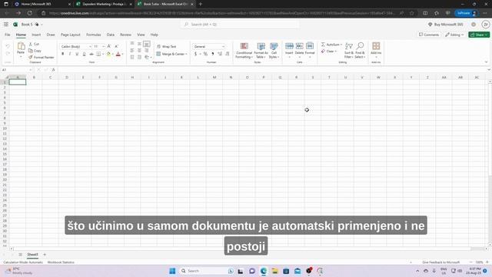This screenshot has height=277, width=492.
Task: Add a new sheet with plus button
Action: click(x=45, y=255)
